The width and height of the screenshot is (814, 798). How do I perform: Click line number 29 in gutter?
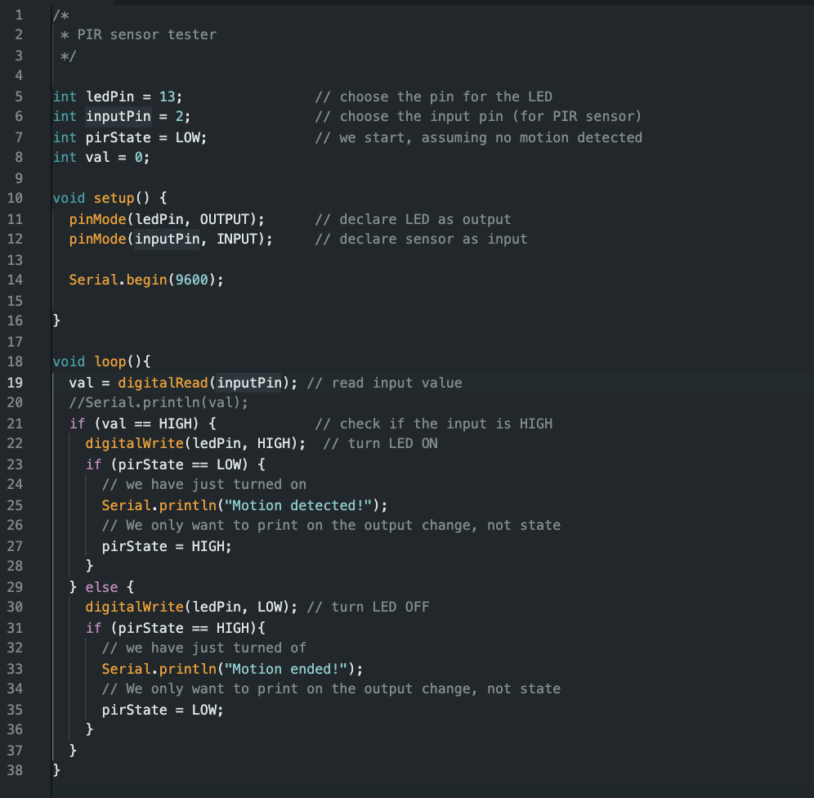[x=15, y=587]
